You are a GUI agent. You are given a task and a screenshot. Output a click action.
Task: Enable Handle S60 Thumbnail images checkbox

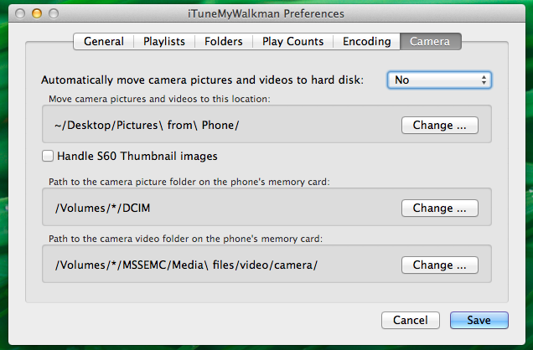[48, 156]
